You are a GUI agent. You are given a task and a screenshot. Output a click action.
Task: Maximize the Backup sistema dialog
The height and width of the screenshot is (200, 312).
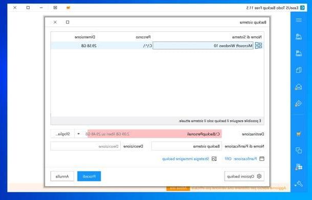coord(68,22)
